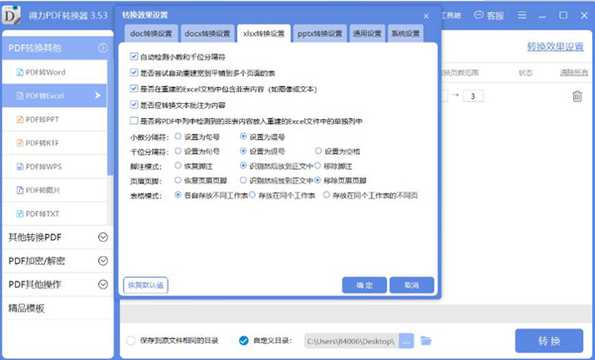Toggle 是否尝试自动重建宽到平铺到多个页面的表 checkbox
Viewport: 595px width, 360px height.
[x=134, y=72]
